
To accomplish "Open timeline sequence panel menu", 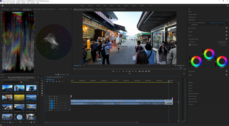I will (62, 77).
